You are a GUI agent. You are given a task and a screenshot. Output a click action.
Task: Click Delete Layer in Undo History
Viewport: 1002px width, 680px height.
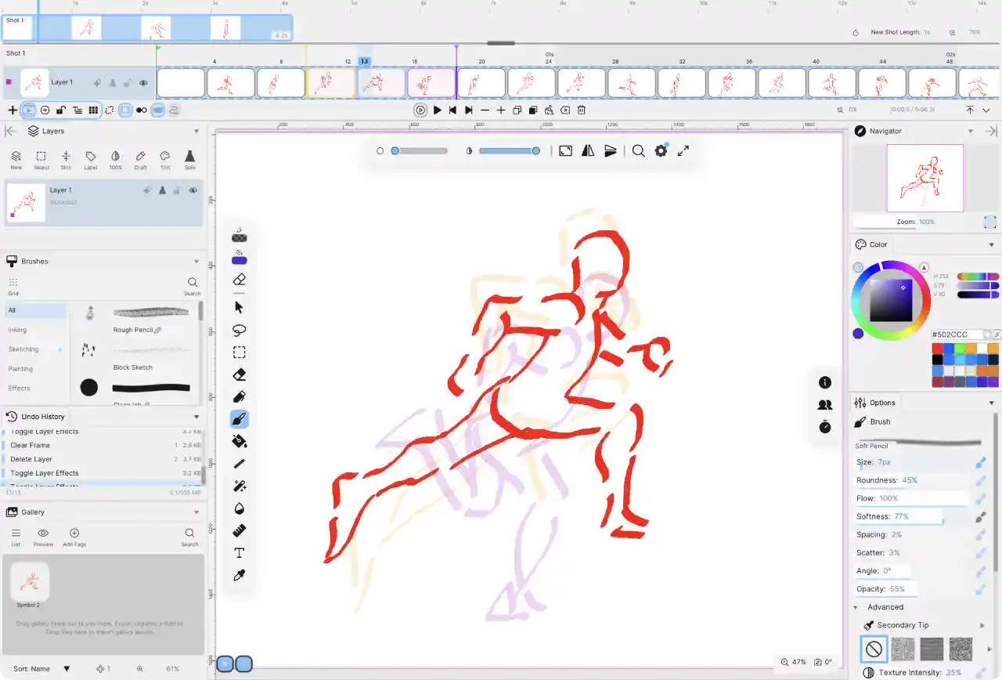[102, 459]
